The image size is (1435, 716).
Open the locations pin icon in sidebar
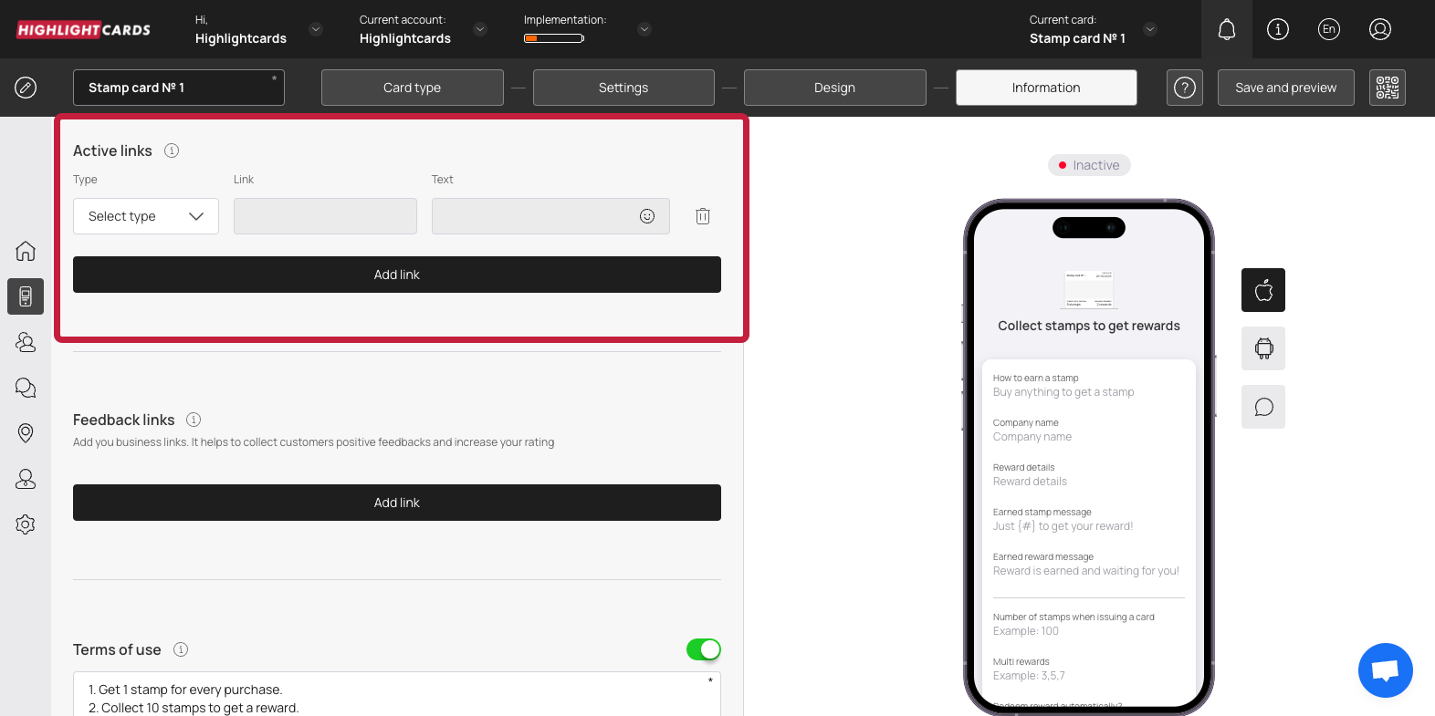pyautogui.click(x=26, y=433)
